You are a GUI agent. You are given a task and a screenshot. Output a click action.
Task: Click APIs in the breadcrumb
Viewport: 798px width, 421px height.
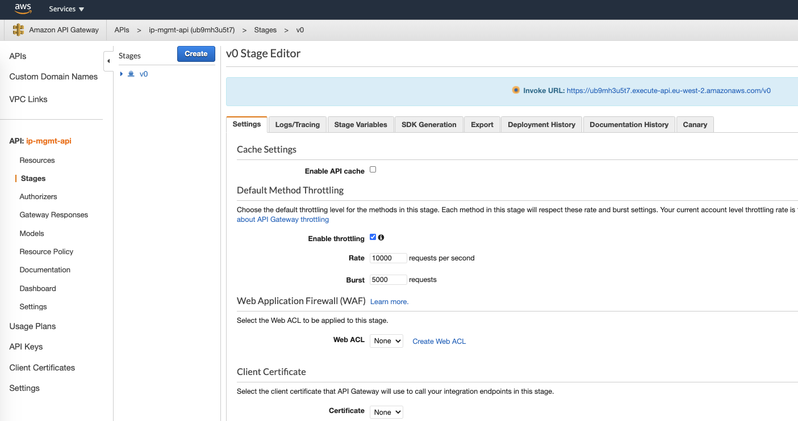122,30
